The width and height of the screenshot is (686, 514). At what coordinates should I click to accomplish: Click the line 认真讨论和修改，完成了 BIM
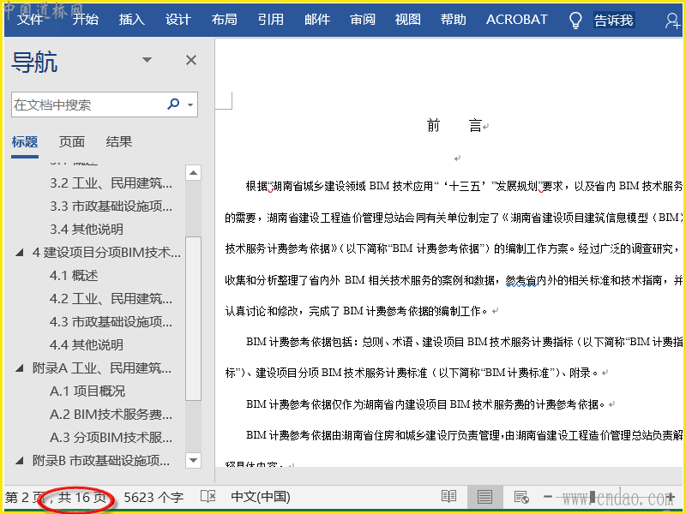[x=357, y=311]
